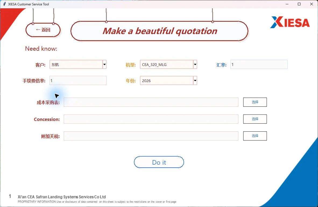Click the Do it button
Screen dimensions: 318x207
pos(159,162)
